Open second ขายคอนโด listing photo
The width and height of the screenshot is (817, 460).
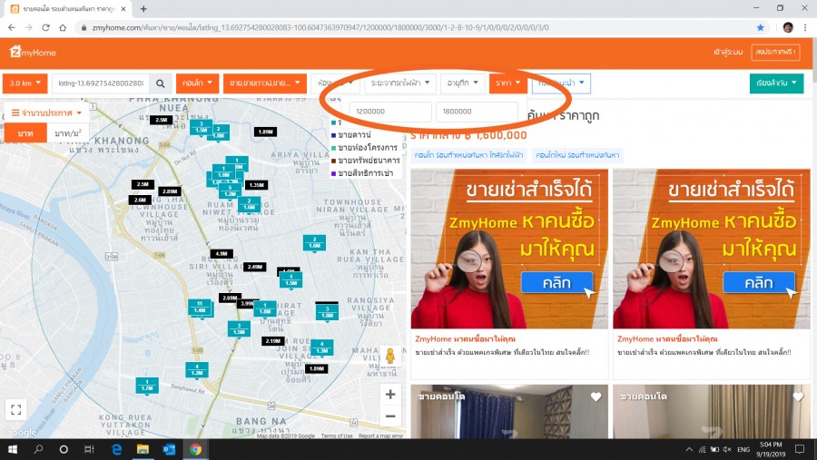[x=711, y=412]
